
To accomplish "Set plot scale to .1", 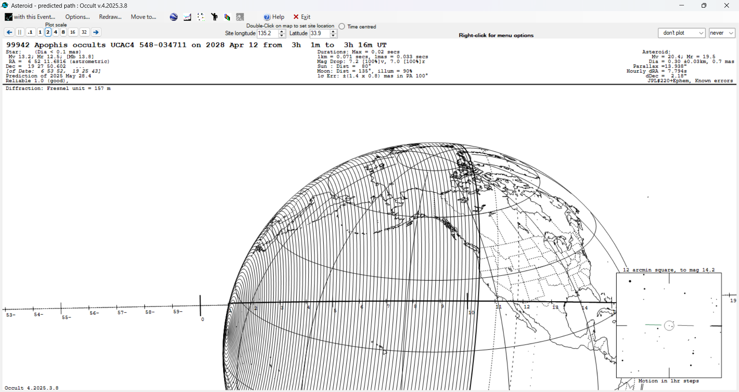I will coord(31,32).
